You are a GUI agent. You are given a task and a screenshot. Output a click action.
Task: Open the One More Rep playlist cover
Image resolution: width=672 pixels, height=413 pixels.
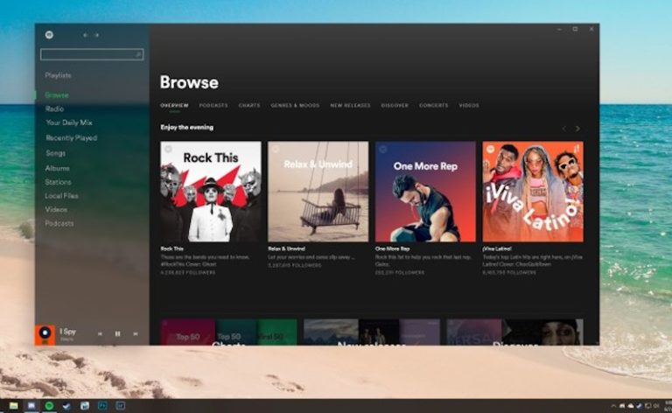(425, 192)
